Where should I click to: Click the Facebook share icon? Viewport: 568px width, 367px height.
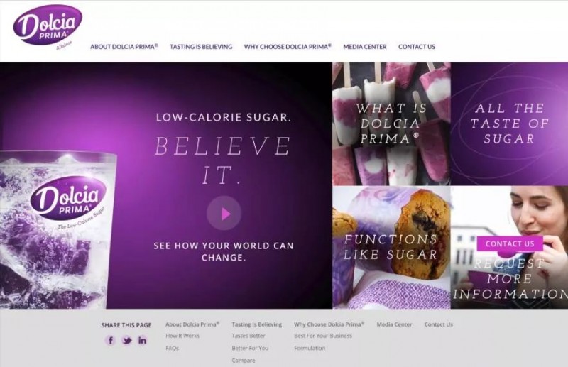[111, 340]
